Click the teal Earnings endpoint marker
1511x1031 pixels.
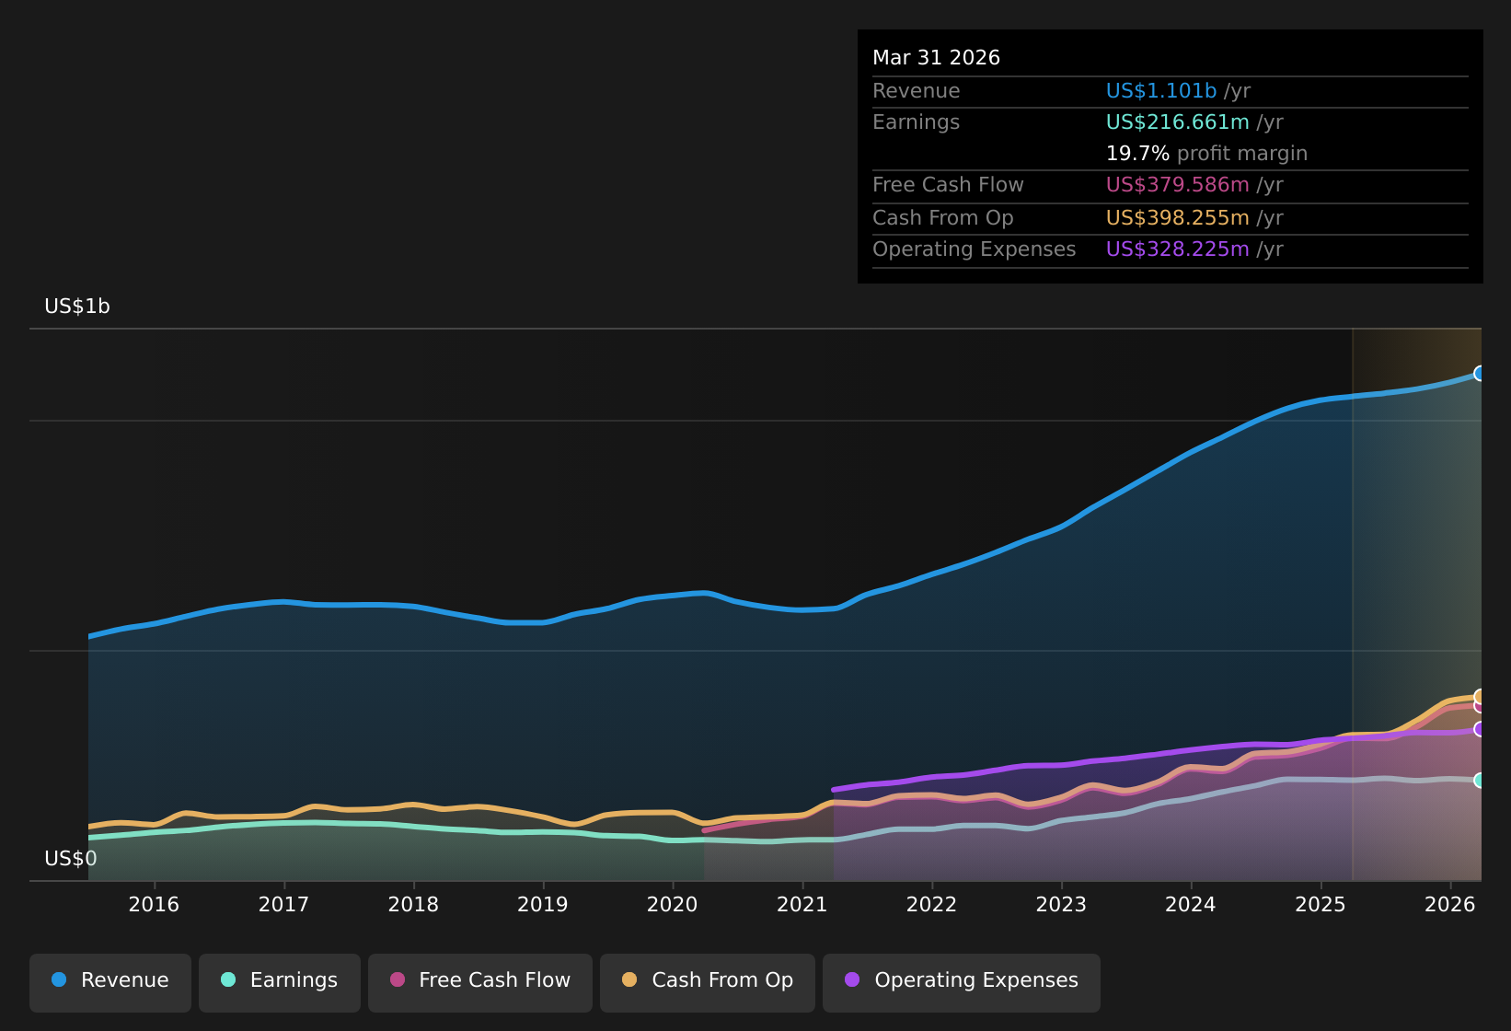(x=1480, y=780)
